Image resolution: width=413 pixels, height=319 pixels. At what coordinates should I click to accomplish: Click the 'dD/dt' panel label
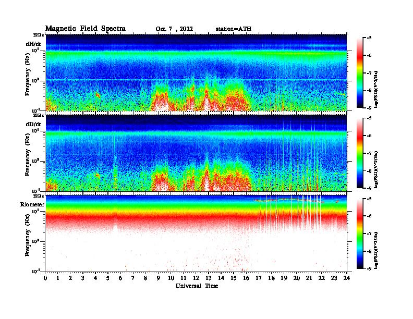point(33,124)
